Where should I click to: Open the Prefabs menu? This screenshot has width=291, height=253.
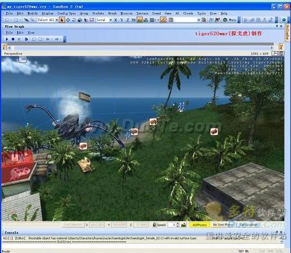(98, 13)
